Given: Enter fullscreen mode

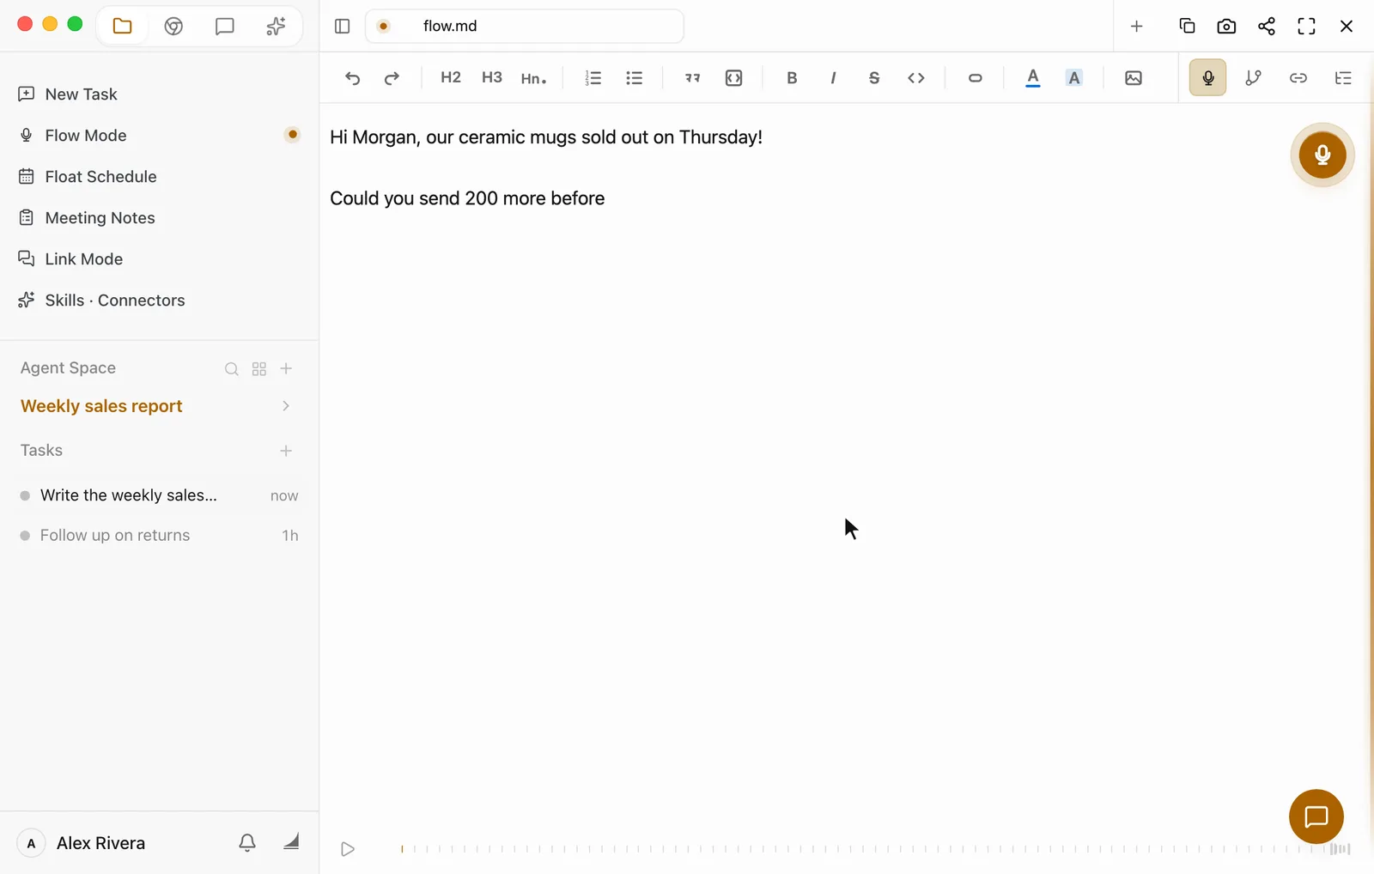Looking at the screenshot, I should pos(1307,26).
